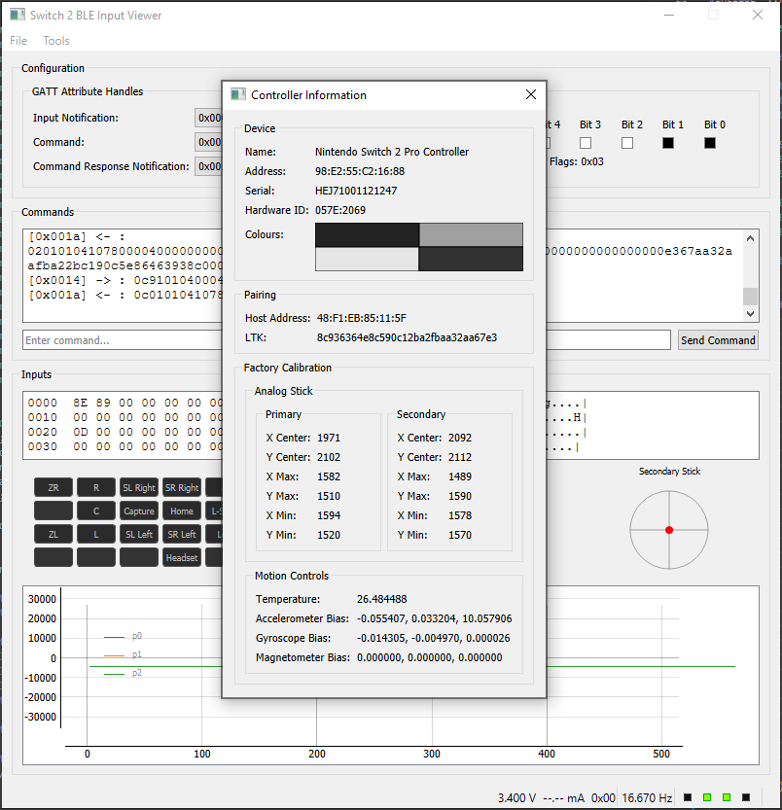
Task: Click the Send Command button
Action: click(718, 340)
